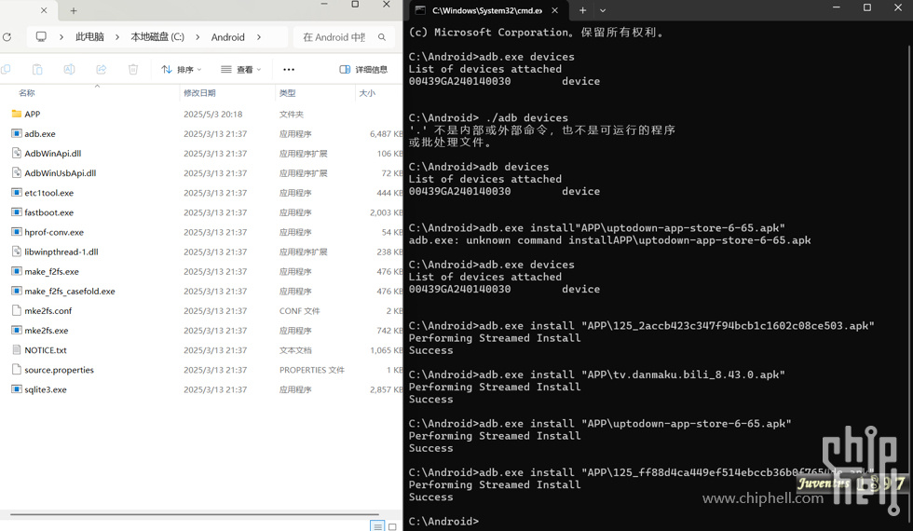Click the paste icon in Explorer toolbar
The height and width of the screenshot is (531, 913).
point(37,70)
